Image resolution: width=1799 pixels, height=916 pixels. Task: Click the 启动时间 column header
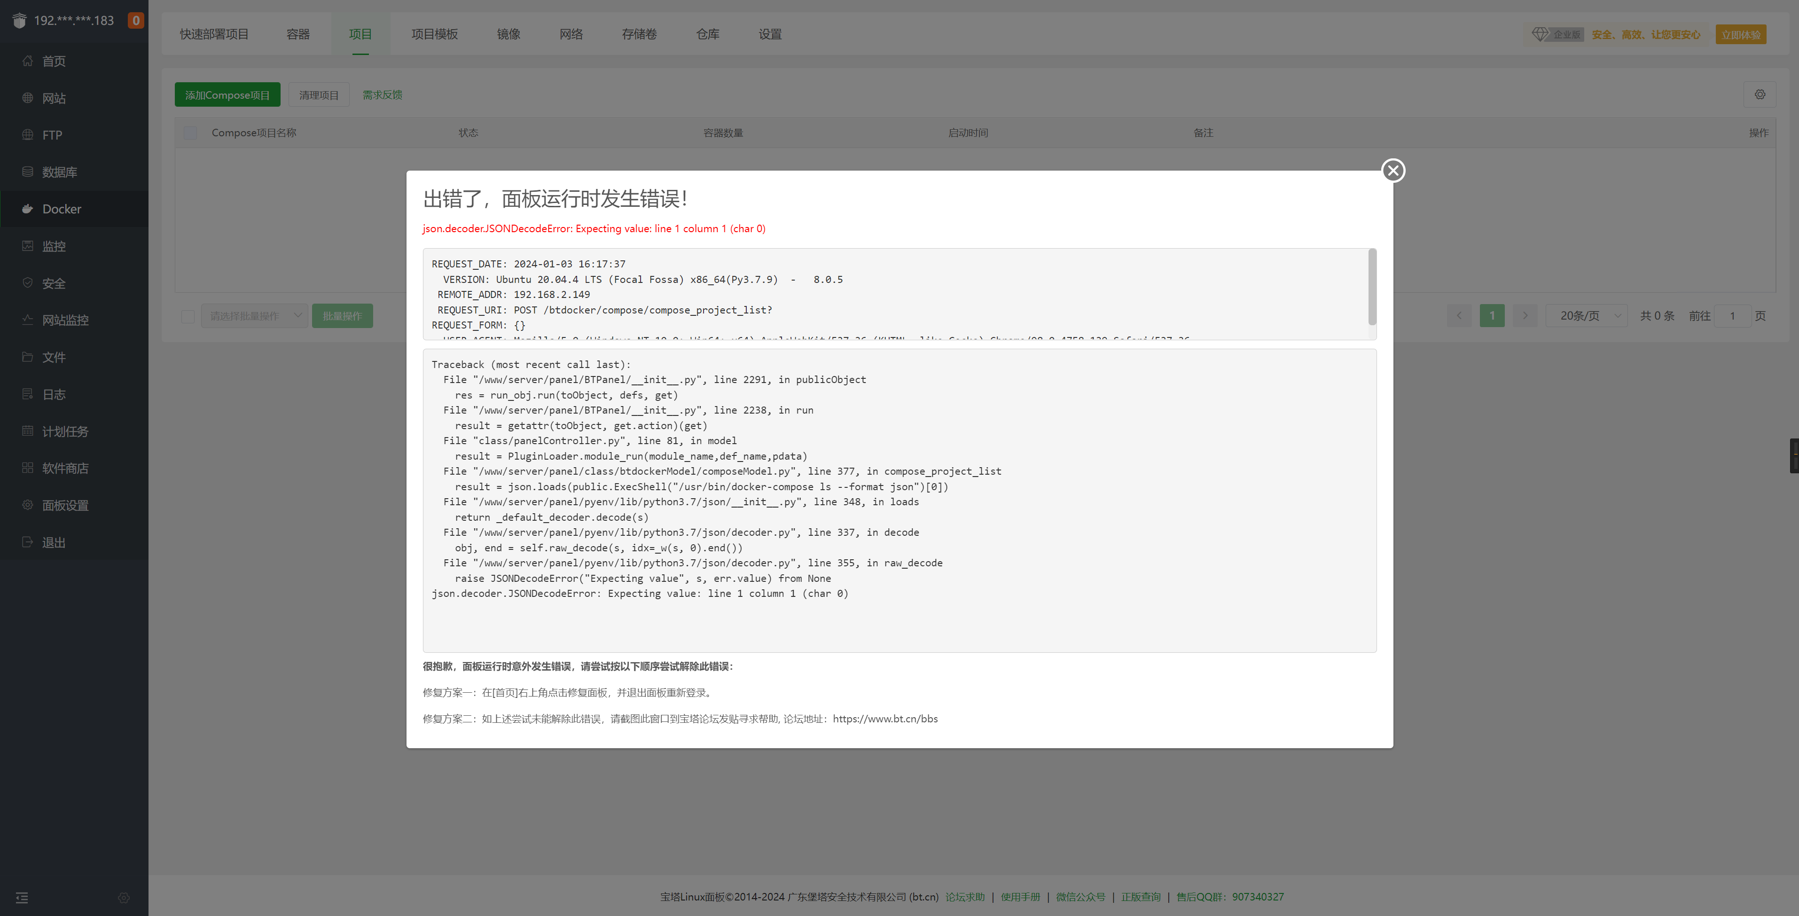(968, 133)
